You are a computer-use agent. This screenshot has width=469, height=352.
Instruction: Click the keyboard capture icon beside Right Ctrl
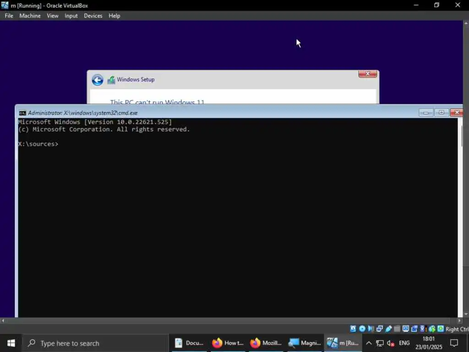click(x=441, y=329)
